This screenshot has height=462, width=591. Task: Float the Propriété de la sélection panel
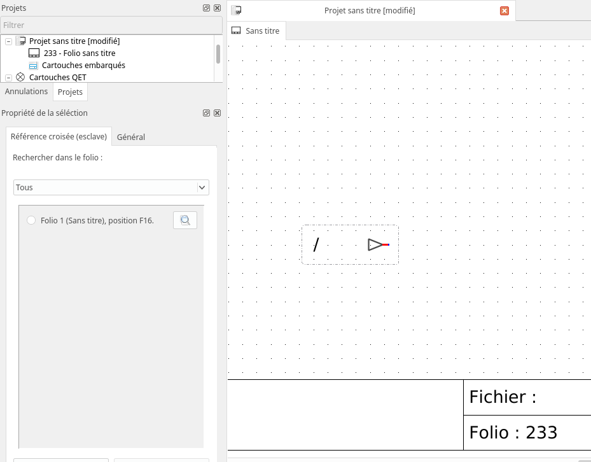coord(206,113)
